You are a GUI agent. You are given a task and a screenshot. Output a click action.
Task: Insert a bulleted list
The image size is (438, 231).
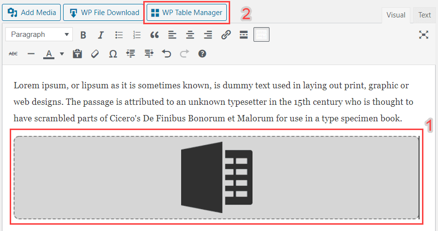click(x=119, y=35)
